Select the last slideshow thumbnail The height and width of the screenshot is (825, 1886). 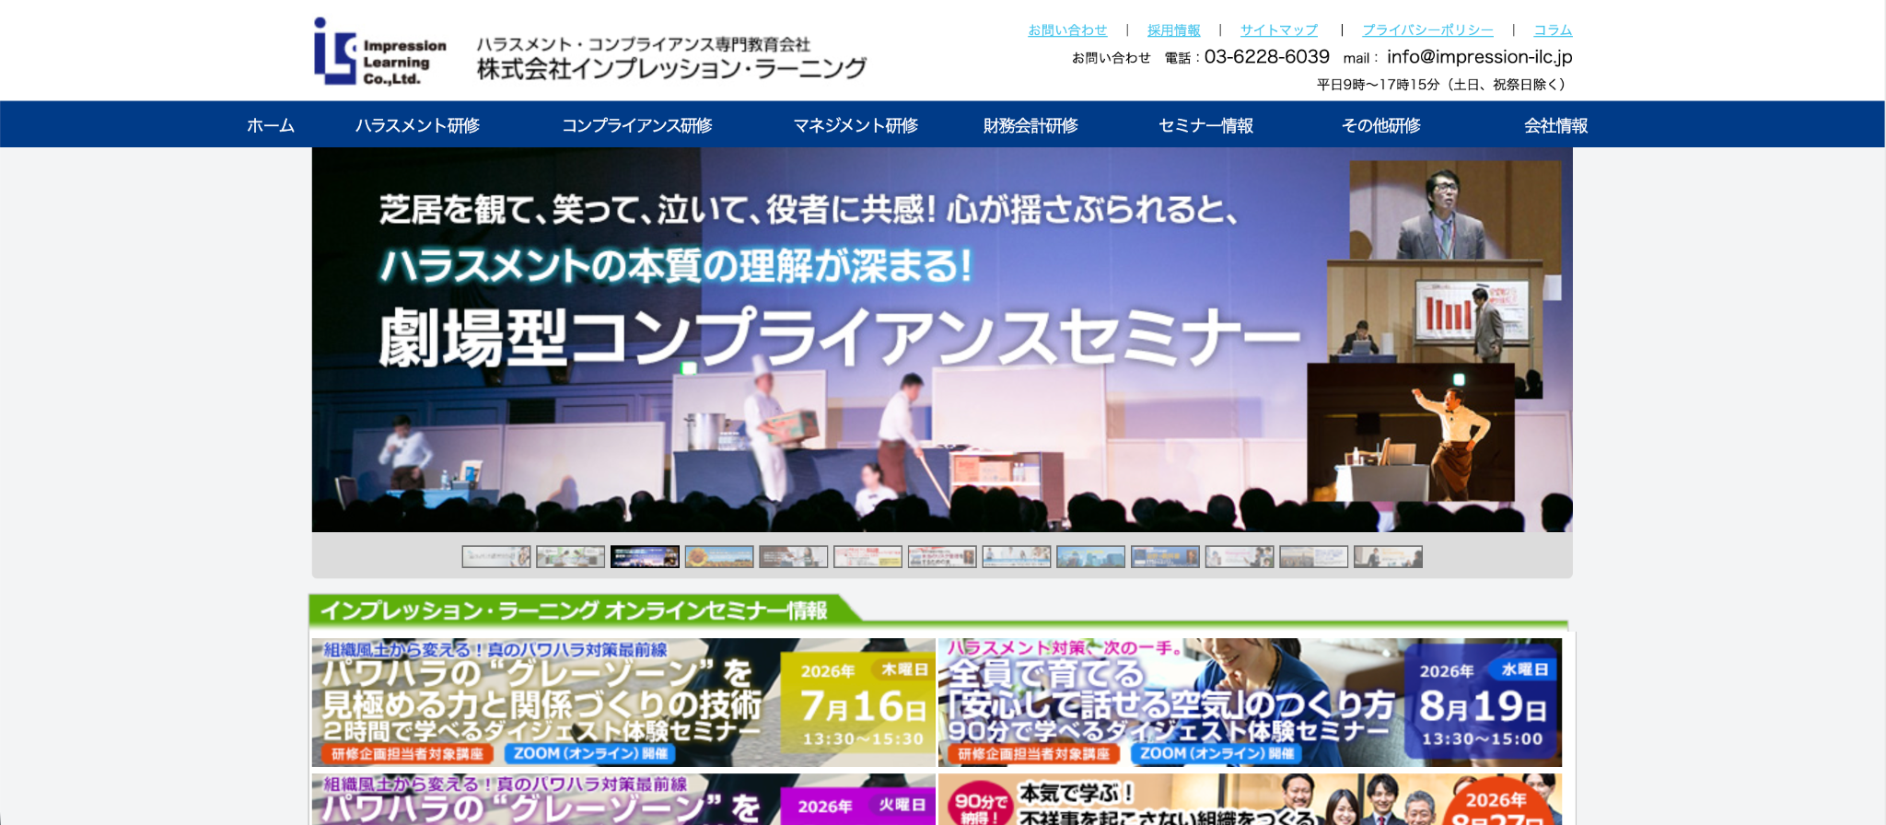1388,557
